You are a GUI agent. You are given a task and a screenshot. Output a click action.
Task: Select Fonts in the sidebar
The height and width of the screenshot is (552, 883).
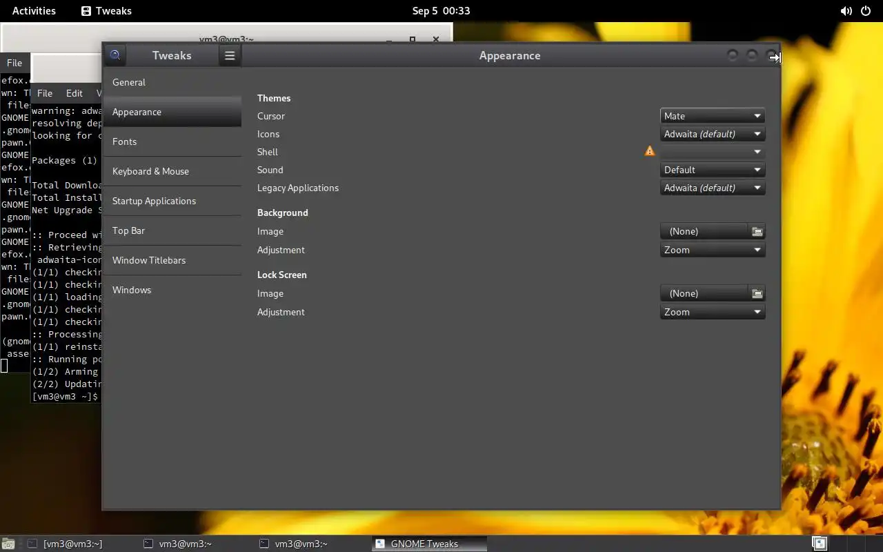pyautogui.click(x=172, y=141)
